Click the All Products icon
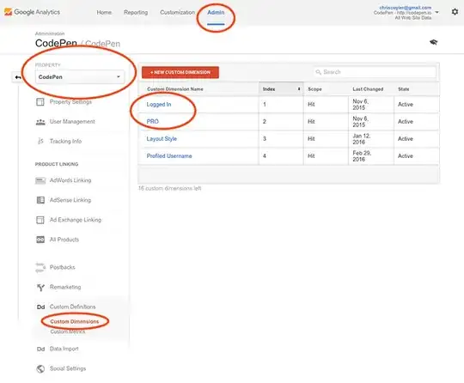 pyautogui.click(x=40, y=240)
